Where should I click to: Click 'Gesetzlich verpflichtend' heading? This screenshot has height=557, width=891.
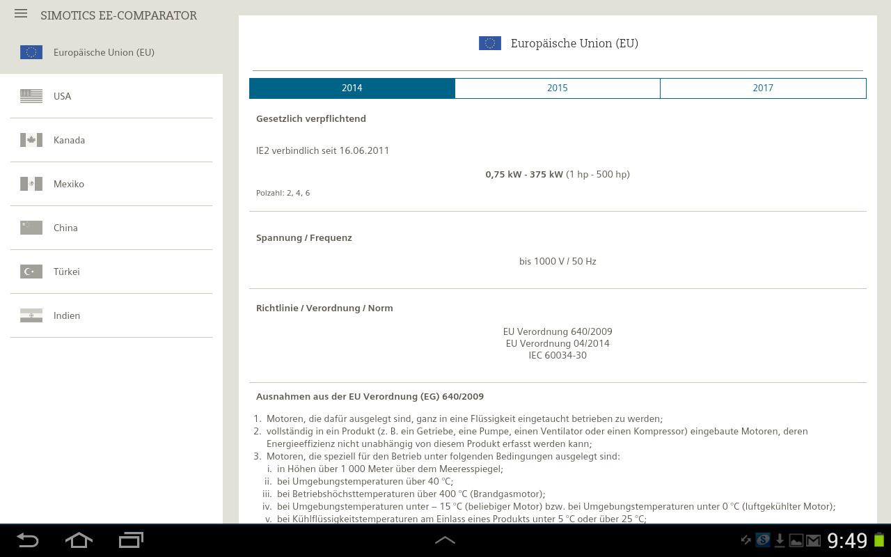click(311, 118)
